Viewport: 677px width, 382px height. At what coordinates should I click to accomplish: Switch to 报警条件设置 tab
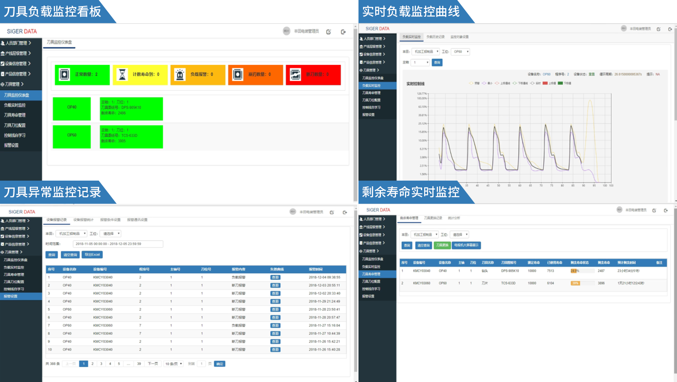click(111, 220)
